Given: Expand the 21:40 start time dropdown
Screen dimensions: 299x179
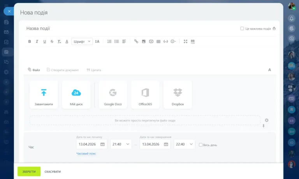Looking at the screenshot, I should [x=121, y=145].
